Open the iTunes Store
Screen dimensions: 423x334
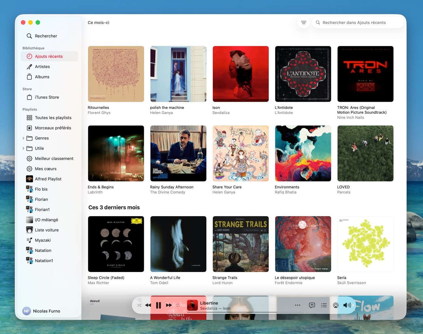click(x=47, y=97)
